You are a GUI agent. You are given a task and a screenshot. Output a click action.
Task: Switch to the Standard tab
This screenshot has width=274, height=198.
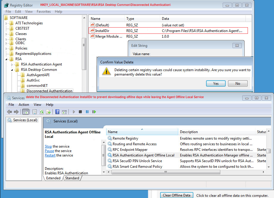pyautogui.click(x=72, y=178)
